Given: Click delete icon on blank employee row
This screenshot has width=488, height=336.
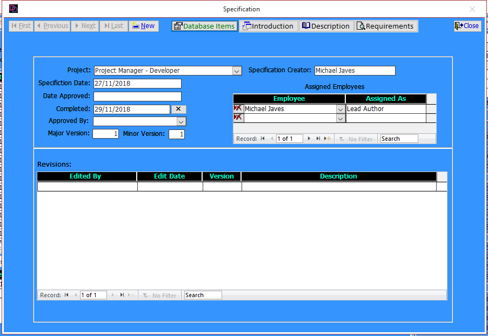Looking at the screenshot, I should 238,118.
